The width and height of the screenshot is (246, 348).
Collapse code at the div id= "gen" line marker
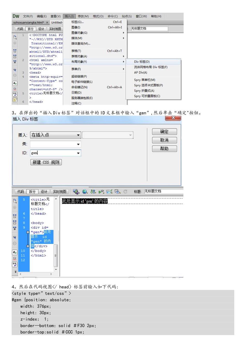point(28,232)
